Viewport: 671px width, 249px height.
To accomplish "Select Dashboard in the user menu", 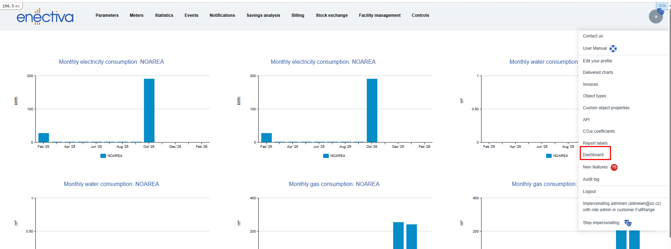I will click(593, 155).
